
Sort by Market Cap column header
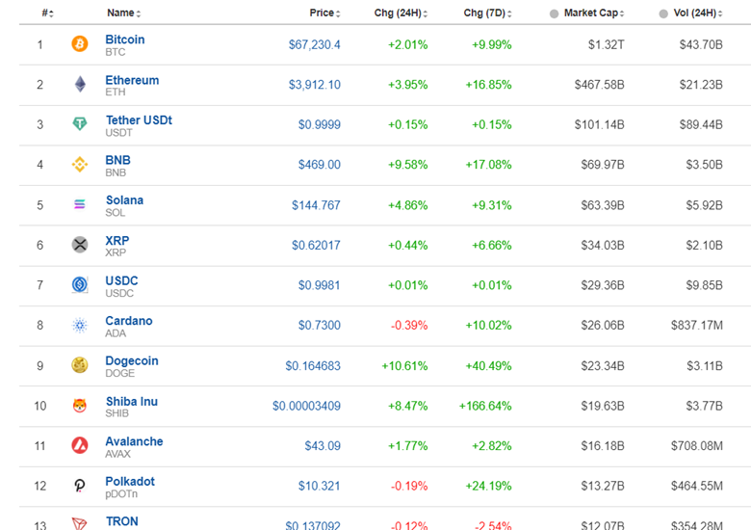pyautogui.click(x=594, y=13)
